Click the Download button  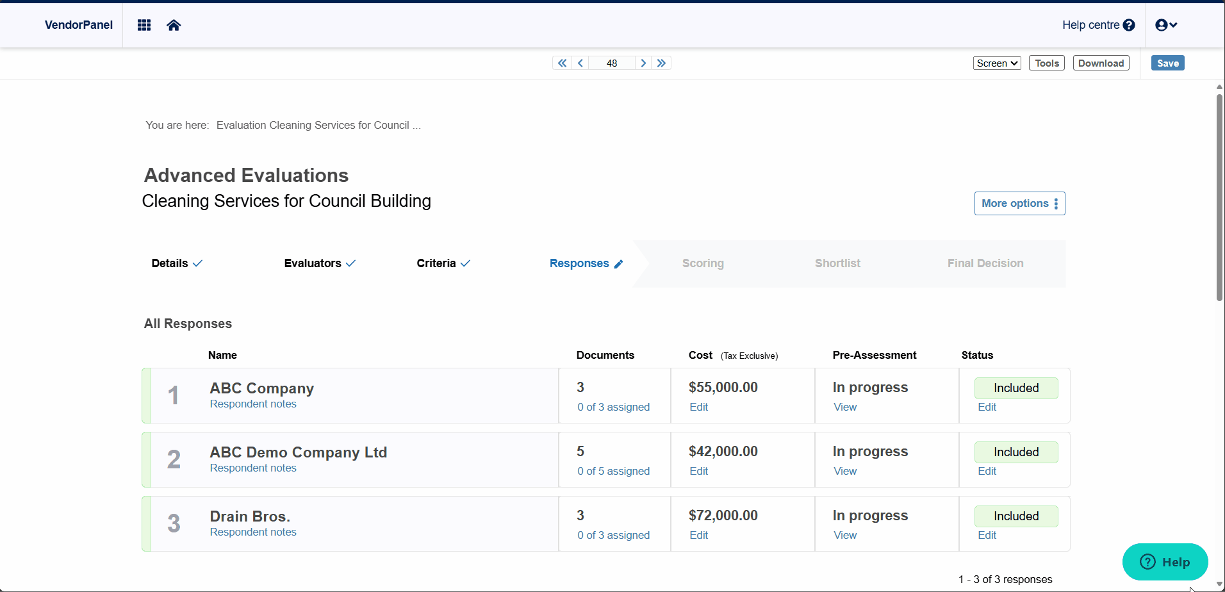click(x=1101, y=63)
